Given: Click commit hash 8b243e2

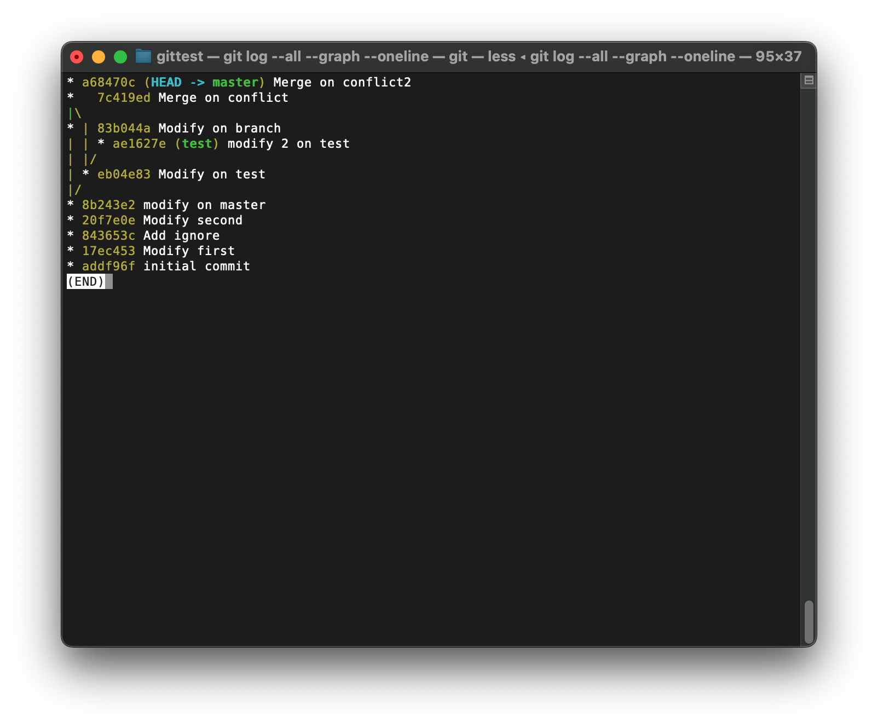Looking at the screenshot, I should pos(108,205).
